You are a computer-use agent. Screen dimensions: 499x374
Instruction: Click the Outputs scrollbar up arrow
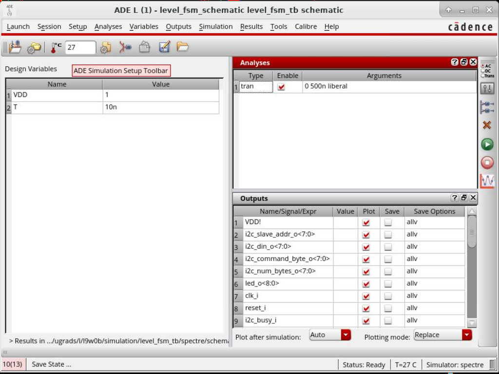472,211
